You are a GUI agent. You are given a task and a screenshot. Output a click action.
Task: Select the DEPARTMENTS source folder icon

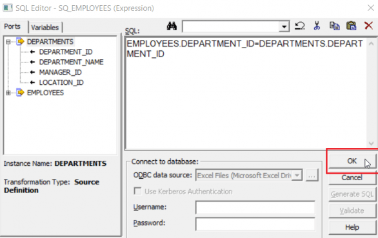click(x=20, y=41)
